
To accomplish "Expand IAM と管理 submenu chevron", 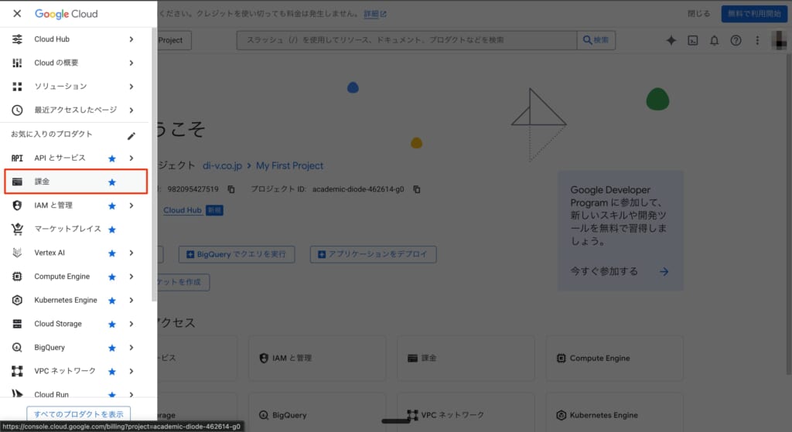I will [131, 206].
